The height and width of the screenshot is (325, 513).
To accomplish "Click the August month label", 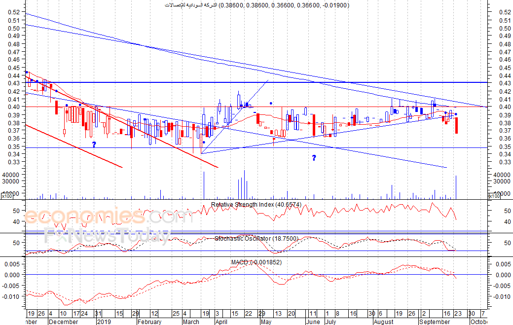I will point(383,322).
